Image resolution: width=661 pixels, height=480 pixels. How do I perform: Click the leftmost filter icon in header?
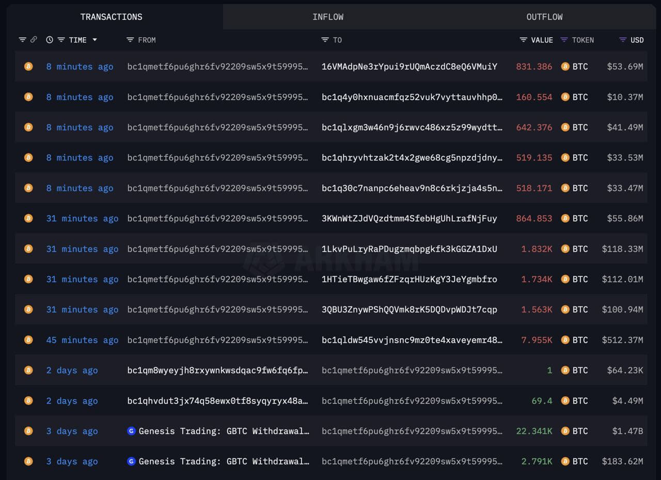[x=22, y=40]
